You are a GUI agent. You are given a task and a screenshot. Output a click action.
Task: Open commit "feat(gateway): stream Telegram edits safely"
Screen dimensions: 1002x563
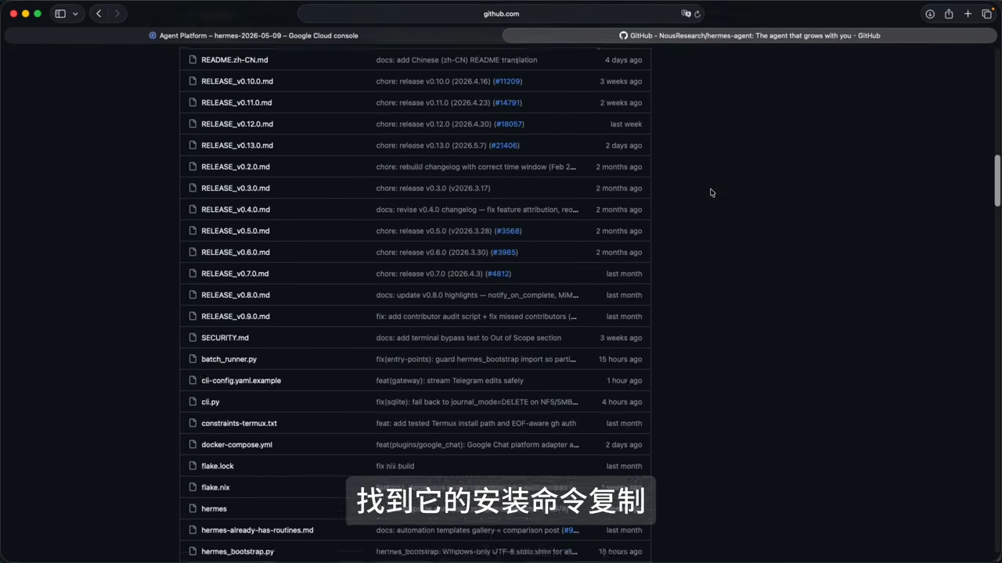click(x=449, y=381)
